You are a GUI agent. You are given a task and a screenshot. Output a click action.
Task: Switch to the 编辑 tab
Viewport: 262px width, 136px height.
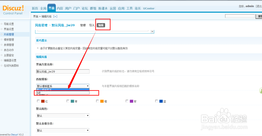[x=101, y=25]
